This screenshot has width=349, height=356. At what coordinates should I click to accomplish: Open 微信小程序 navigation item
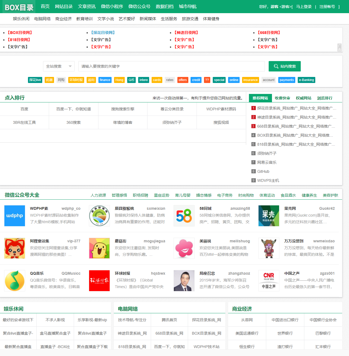click(112, 6)
